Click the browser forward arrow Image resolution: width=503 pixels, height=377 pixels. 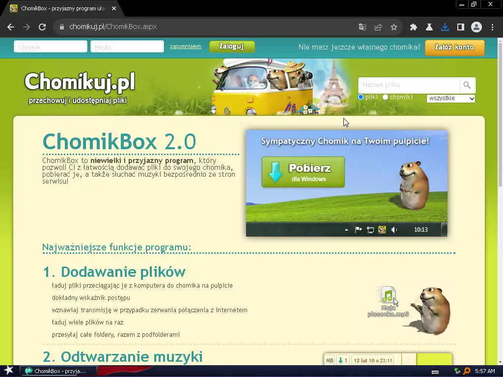click(x=27, y=27)
